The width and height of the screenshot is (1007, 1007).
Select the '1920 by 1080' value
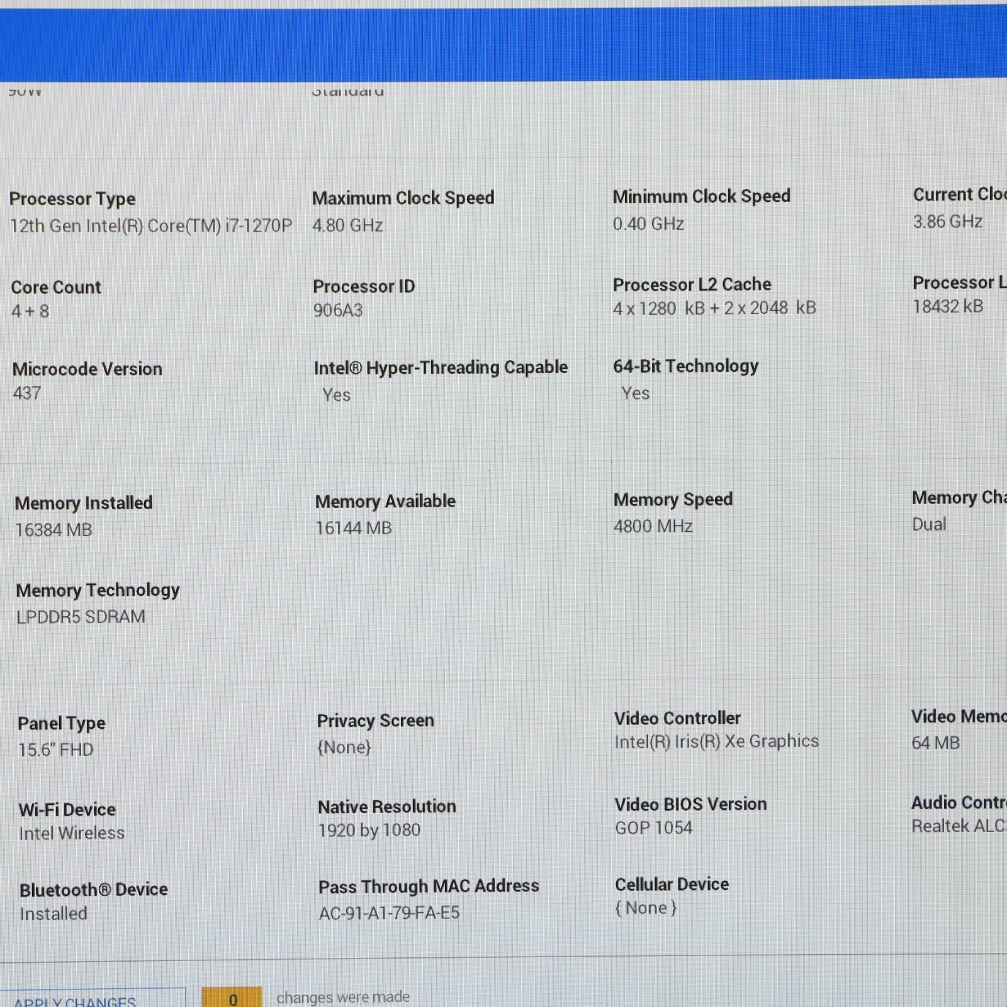(369, 831)
